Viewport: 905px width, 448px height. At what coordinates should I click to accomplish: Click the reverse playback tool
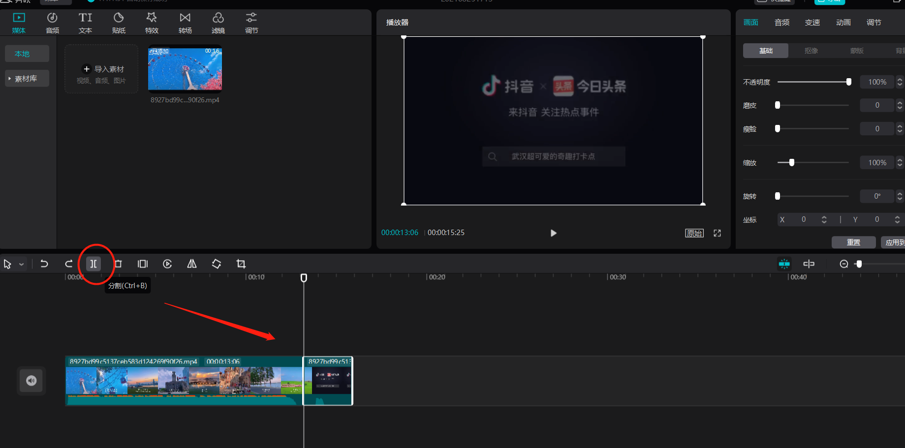point(167,264)
